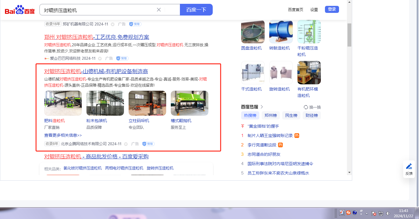
Task: Click 保障 badge on 郑矿机器 result
Action: (135, 24)
